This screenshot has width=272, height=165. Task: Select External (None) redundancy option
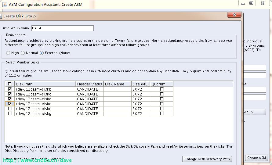point(42,53)
